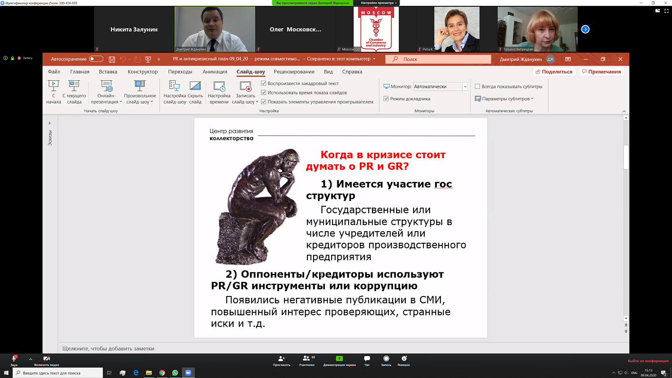Click Выйти из конференции link
The width and height of the screenshot is (672, 378).
tap(648, 361)
